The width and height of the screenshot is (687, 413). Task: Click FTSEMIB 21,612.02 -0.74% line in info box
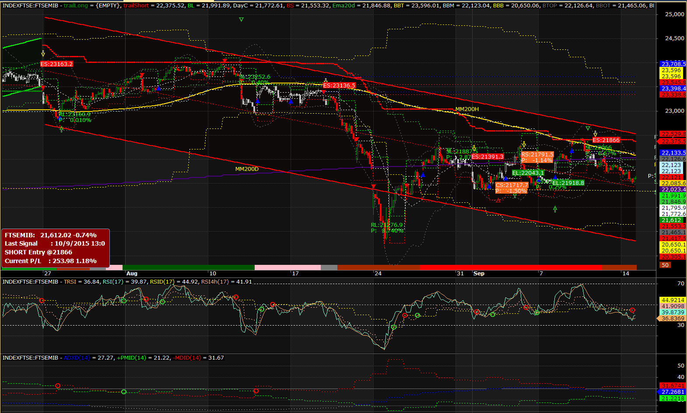pyautogui.click(x=51, y=235)
